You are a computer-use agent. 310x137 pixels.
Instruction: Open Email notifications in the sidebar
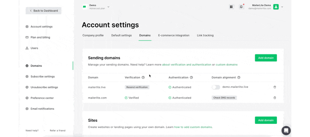[42, 109]
